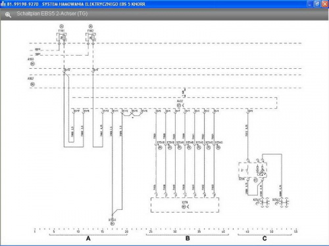The width and height of the screenshot is (329, 246).
Task: Click the circled reference inside the Y278 block
Action: click(x=184, y=207)
